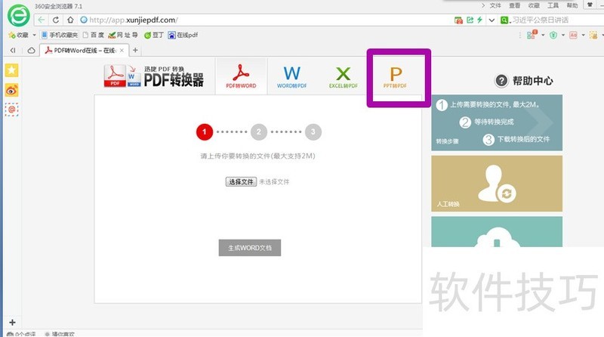This screenshot has width=604, height=337.
Task: Go back with the arrow button
Action: coord(42,20)
